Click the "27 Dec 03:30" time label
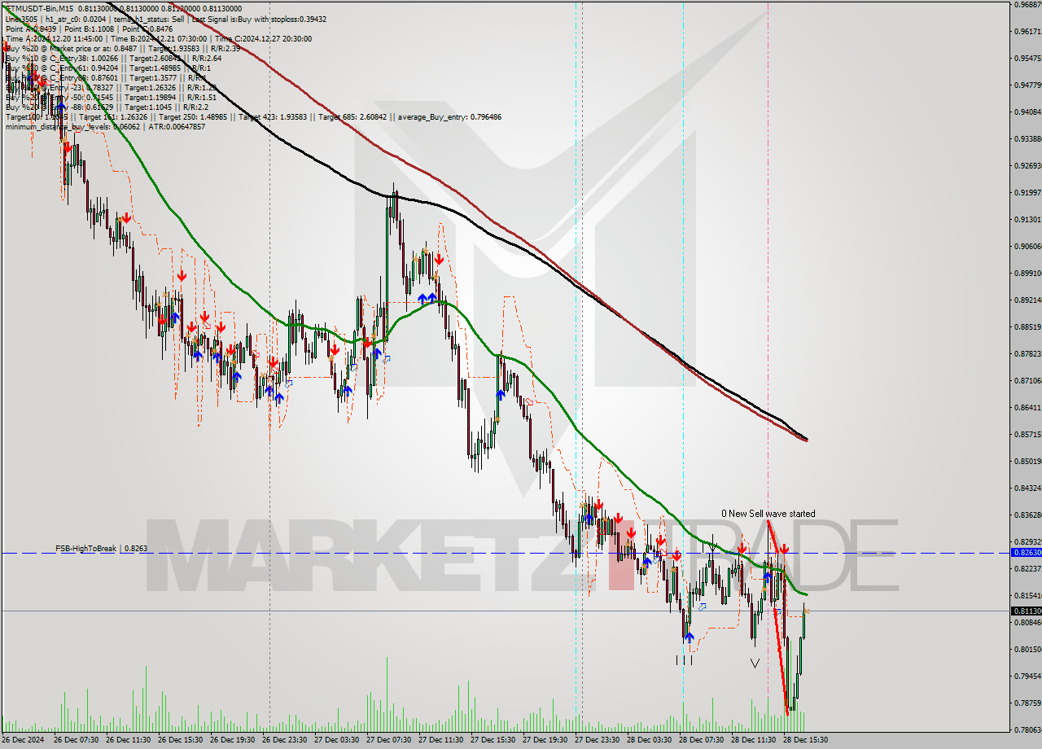 click(337, 740)
